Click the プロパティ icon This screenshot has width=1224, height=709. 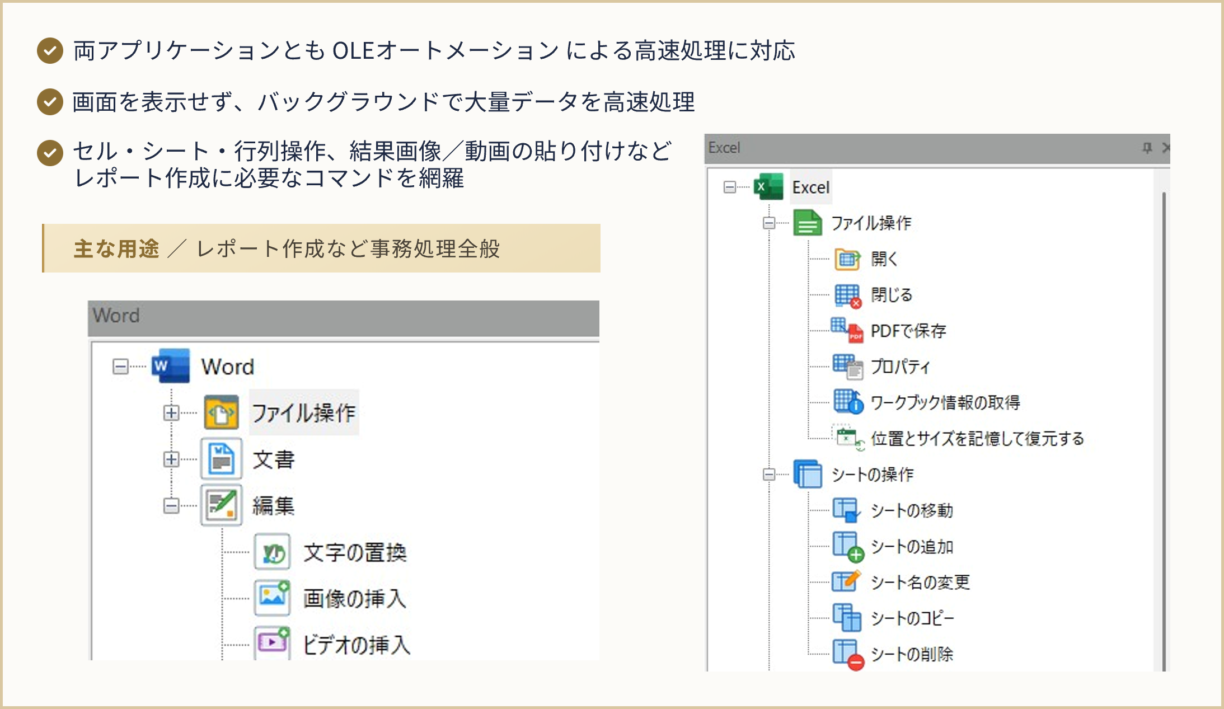847,367
